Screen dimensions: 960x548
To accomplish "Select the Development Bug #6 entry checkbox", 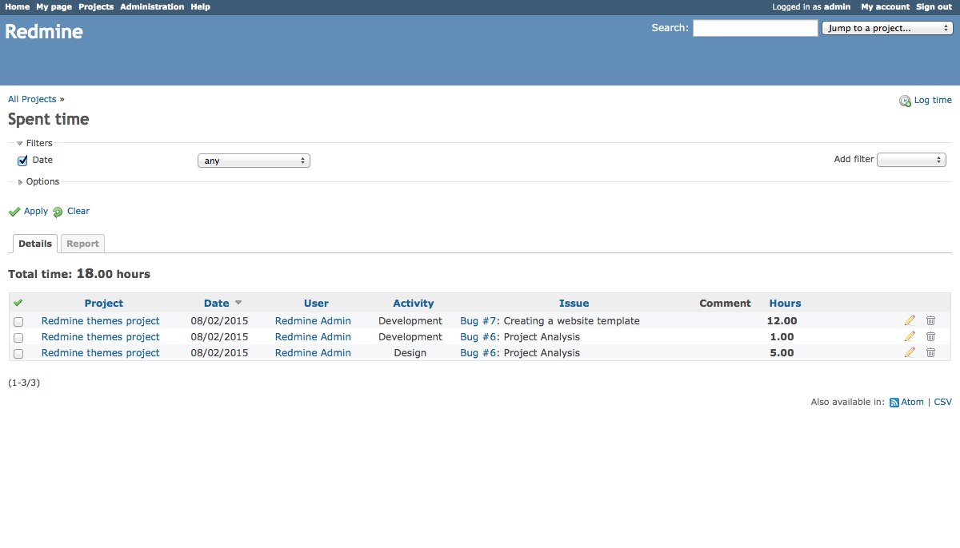I will click(18, 337).
